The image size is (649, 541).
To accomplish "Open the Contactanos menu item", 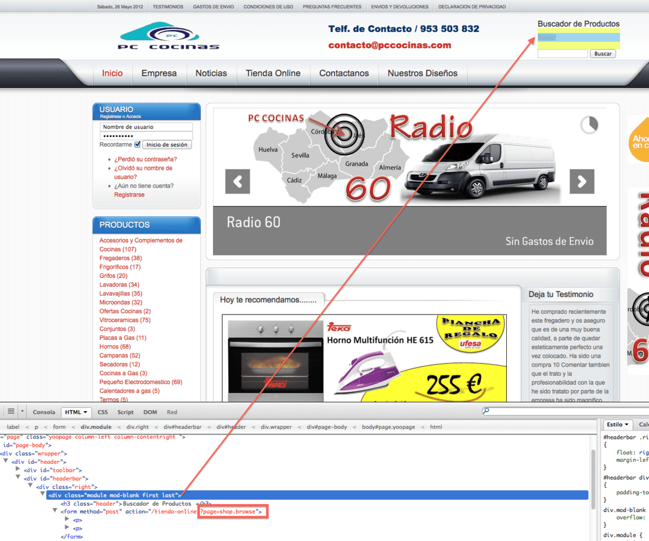I will [344, 73].
